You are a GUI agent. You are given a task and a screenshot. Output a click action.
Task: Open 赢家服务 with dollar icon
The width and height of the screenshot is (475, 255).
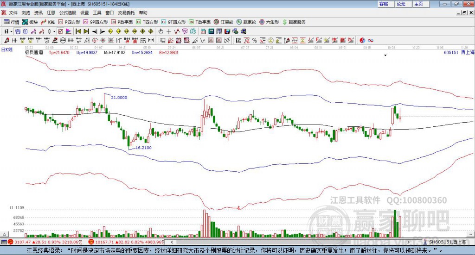294,22
